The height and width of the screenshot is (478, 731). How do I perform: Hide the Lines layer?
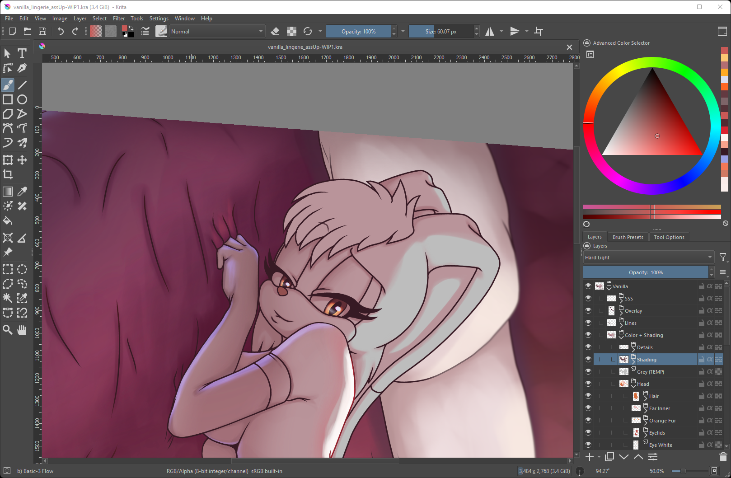click(x=588, y=323)
